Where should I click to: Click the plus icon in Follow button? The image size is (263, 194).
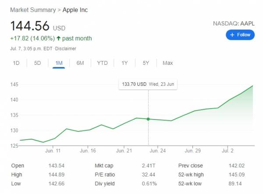tap(232, 35)
